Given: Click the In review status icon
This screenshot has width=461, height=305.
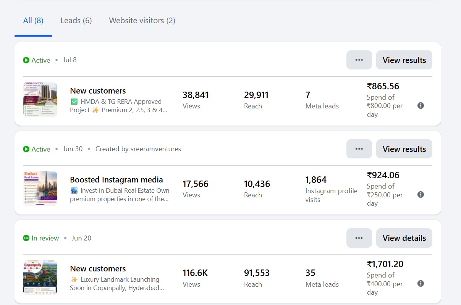Looking at the screenshot, I should (x=26, y=238).
